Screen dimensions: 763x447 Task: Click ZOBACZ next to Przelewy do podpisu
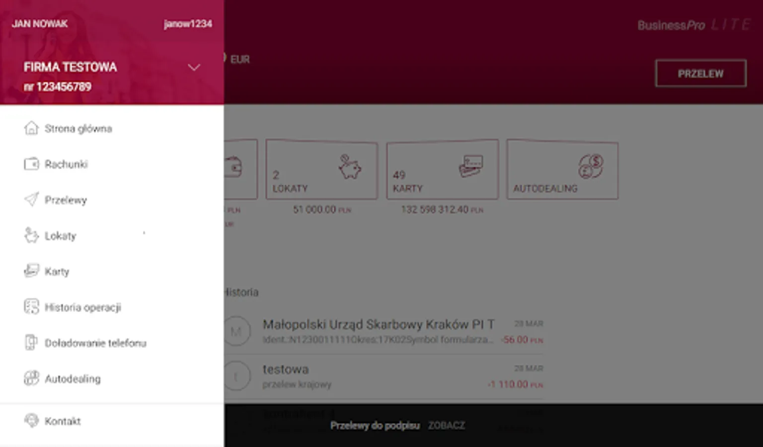point(447,426)
